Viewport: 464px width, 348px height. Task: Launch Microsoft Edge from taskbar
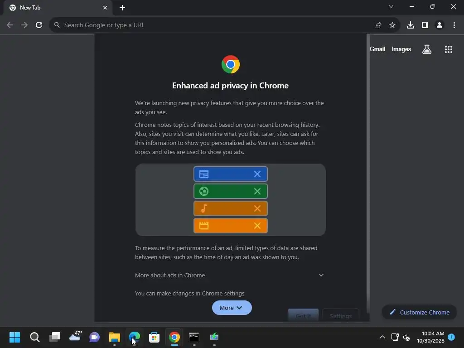point(134,337)
